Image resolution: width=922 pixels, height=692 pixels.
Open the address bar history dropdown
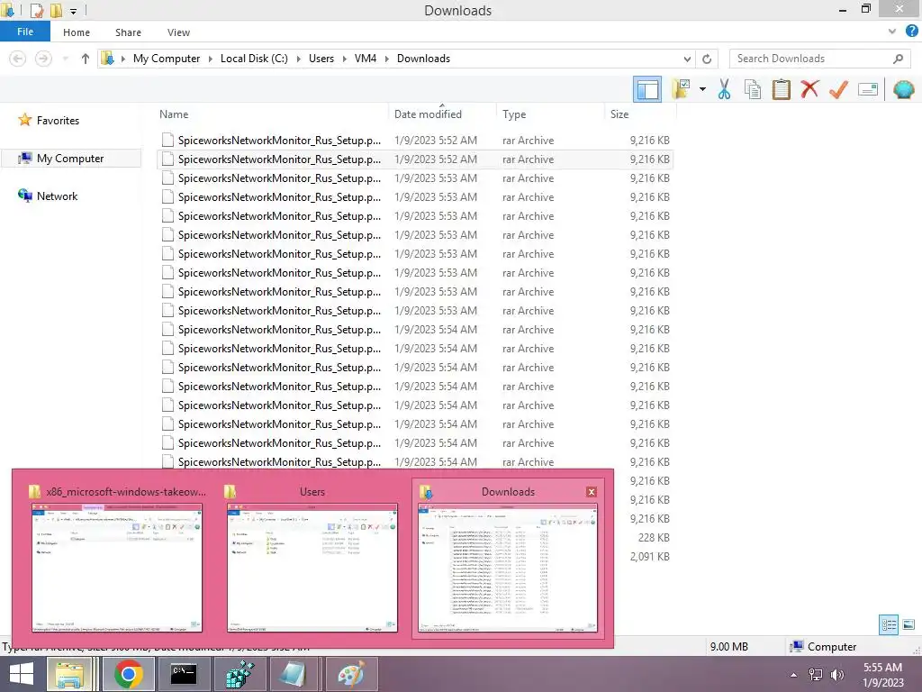[687, 59]
